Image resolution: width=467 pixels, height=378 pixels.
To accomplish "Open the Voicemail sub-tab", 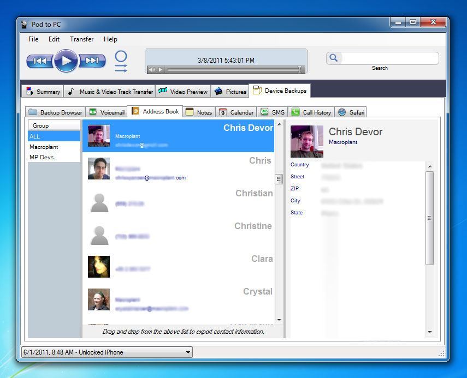I will pos(107,112).
